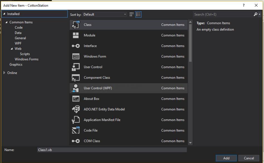
Task: Select the 'Module' template name
Action: pyautogui.click(x=90, y=35)
